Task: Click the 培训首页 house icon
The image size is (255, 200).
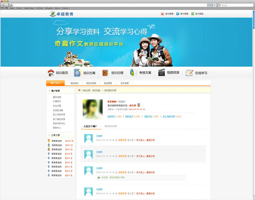Action: pos(51,73)
